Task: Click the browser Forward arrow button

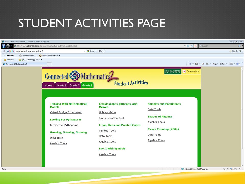Action: [x=8, y=46]
